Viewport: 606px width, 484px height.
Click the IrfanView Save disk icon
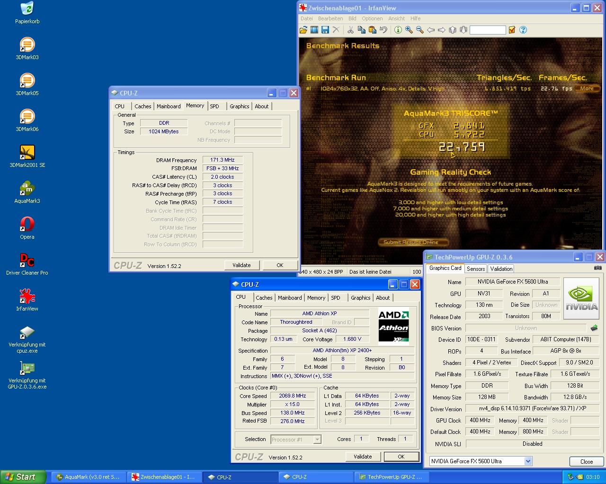tap(325, 30)
